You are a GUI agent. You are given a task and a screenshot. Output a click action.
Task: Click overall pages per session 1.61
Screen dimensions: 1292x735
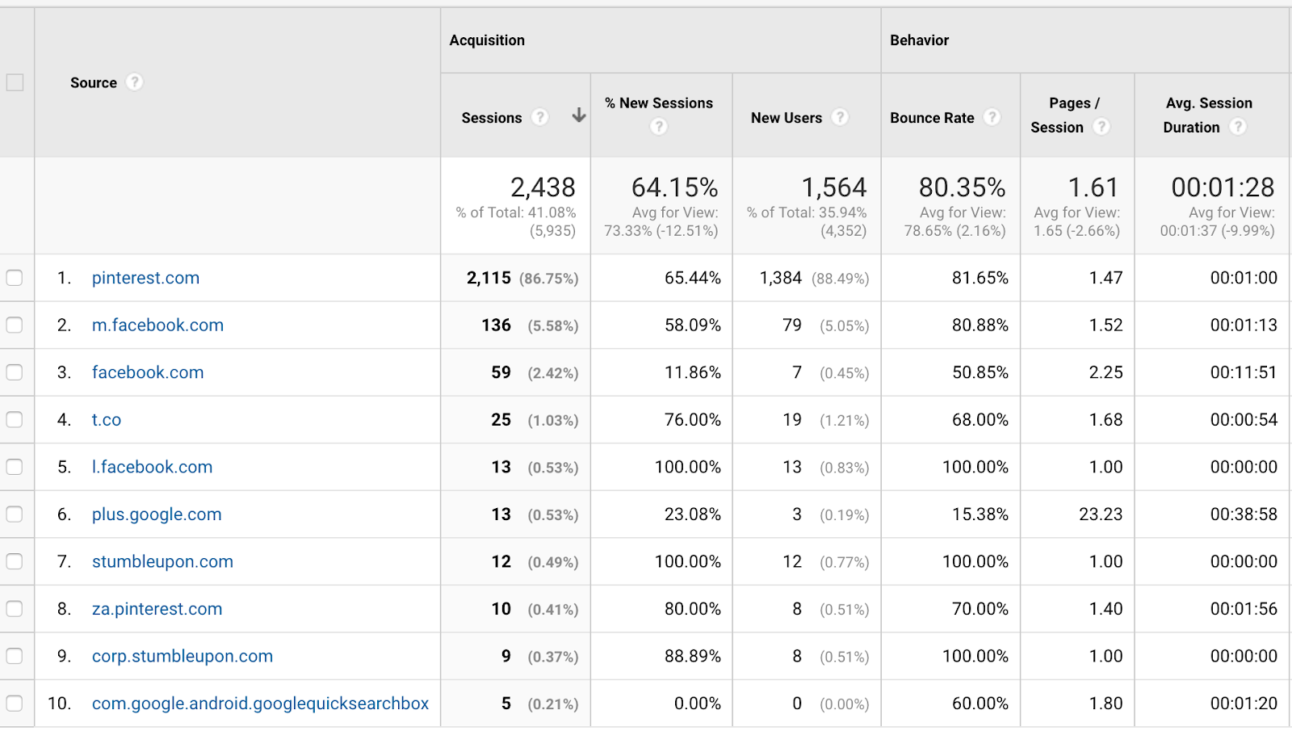coord(1093,187)
